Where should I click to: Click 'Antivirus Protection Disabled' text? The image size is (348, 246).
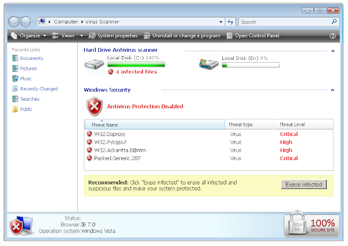click(x=145, y=107)
